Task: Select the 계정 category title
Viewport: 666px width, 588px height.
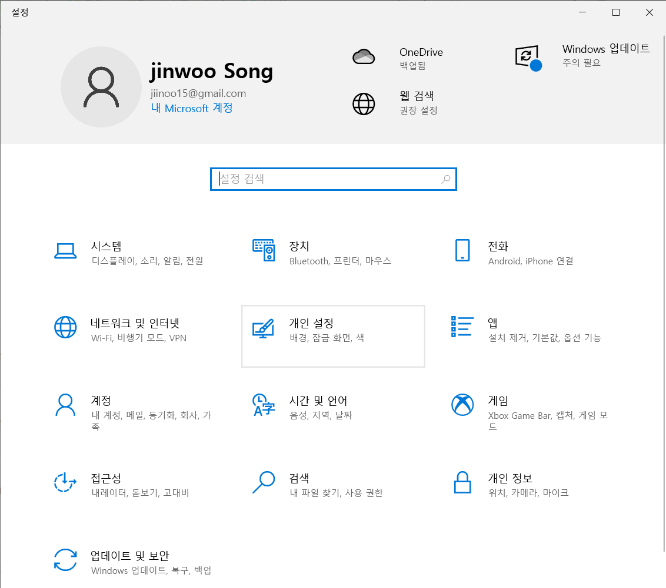Action: (x=101, y=401)
